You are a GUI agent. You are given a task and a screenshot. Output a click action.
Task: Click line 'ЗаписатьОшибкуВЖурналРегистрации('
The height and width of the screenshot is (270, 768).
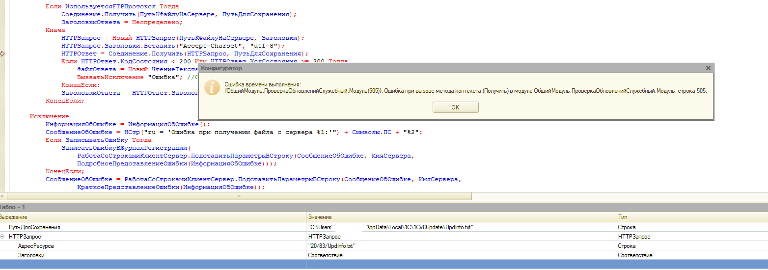coord(125,148)
